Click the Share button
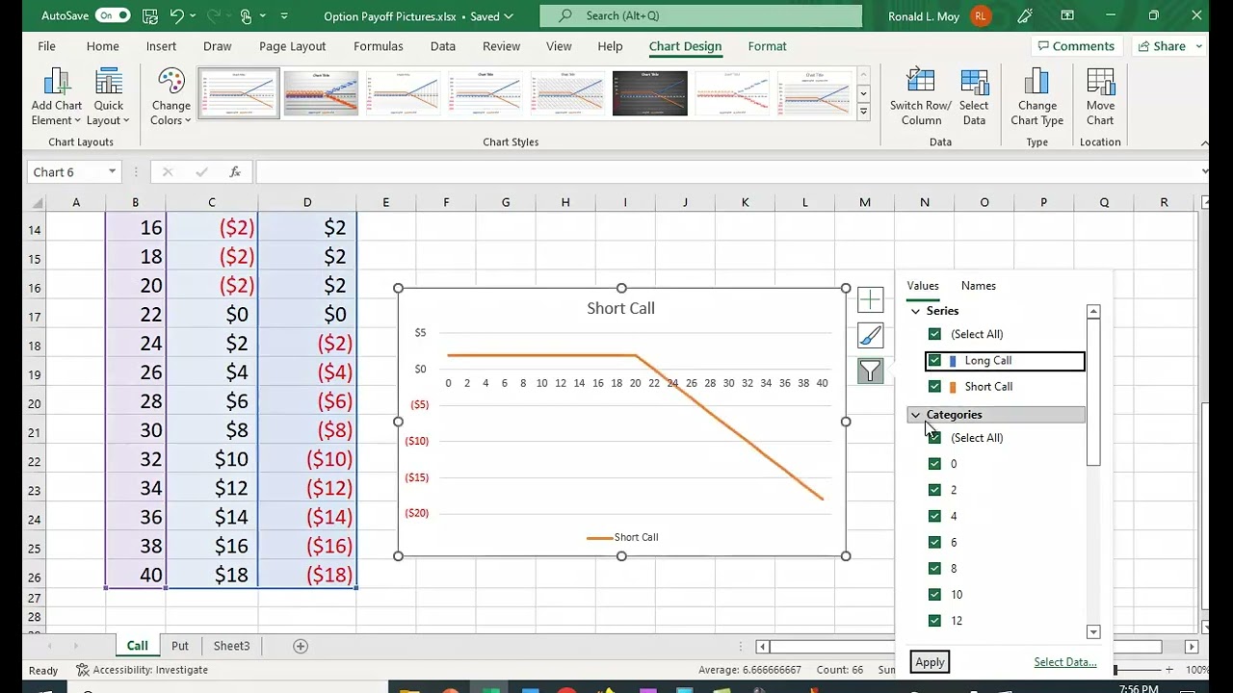This screenshot has width=1233, height=693. click(1169, 46)
